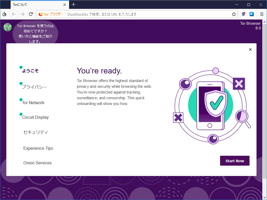The height and width of the screenshot is (200, 267).
Task: Select the ようこそ onboarding step
Action: [x=31, y=70]
